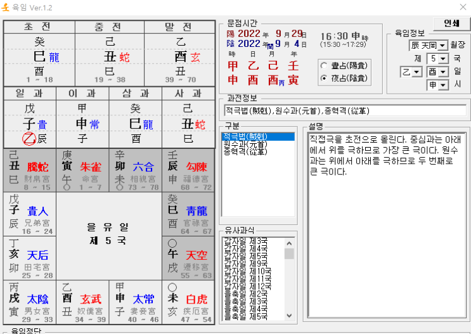Click the 과전정보 text field
This screenshot has height=334, width=471.
345,111
